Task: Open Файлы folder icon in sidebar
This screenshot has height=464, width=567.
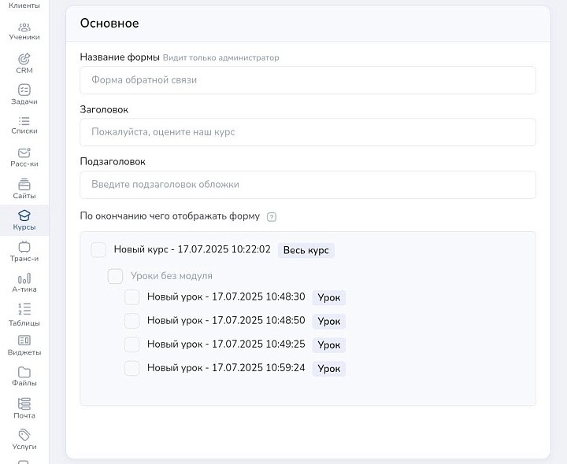Action: click(x=24, y=373)
